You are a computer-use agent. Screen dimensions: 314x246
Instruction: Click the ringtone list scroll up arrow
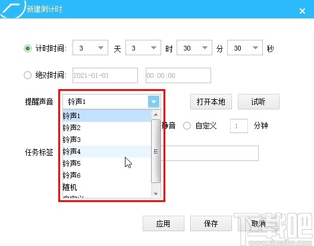[156, 115]
